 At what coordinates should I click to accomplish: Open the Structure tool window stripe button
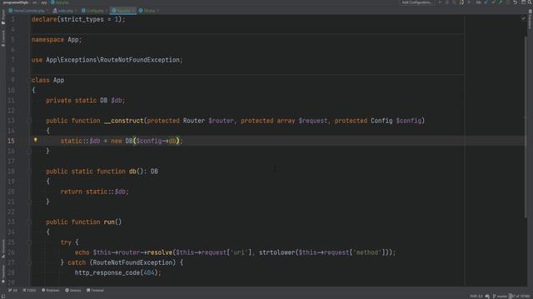pos(3,249)
